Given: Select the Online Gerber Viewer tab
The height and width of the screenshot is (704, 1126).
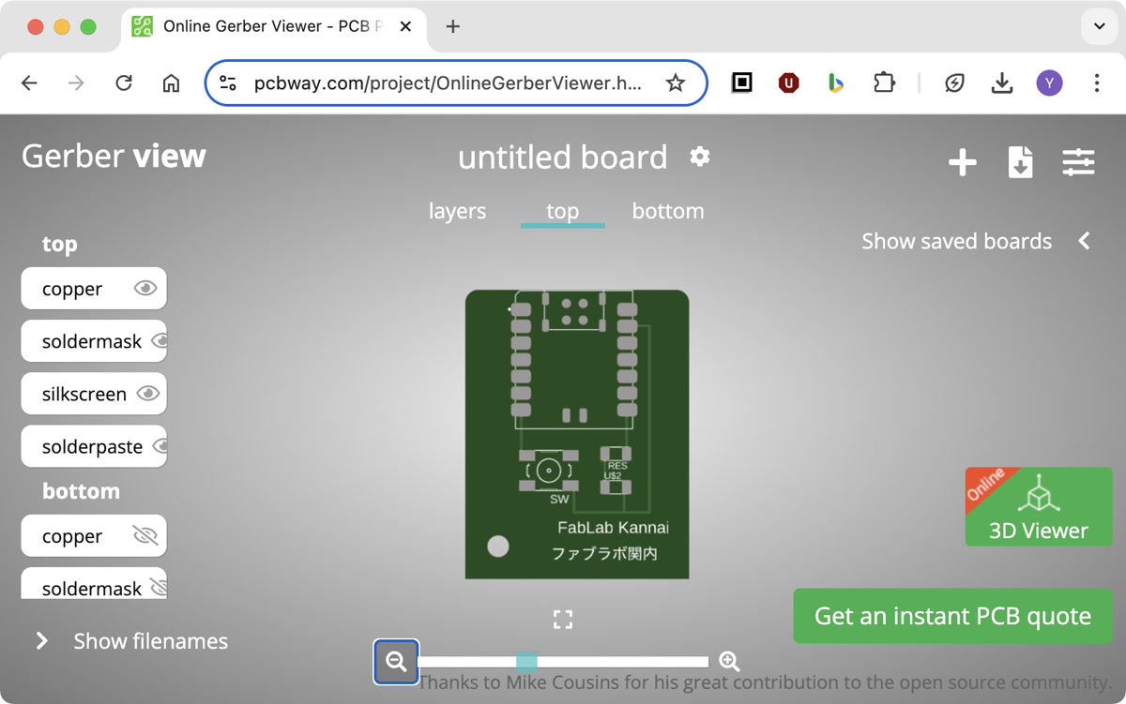Looking at the screenshot, I should (x=272, y=26).
